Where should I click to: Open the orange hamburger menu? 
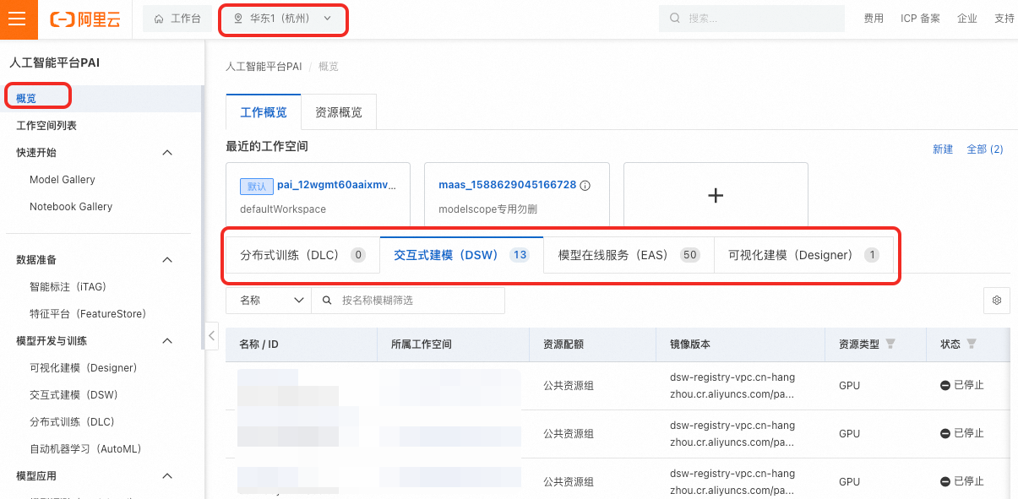pos(19,19)
